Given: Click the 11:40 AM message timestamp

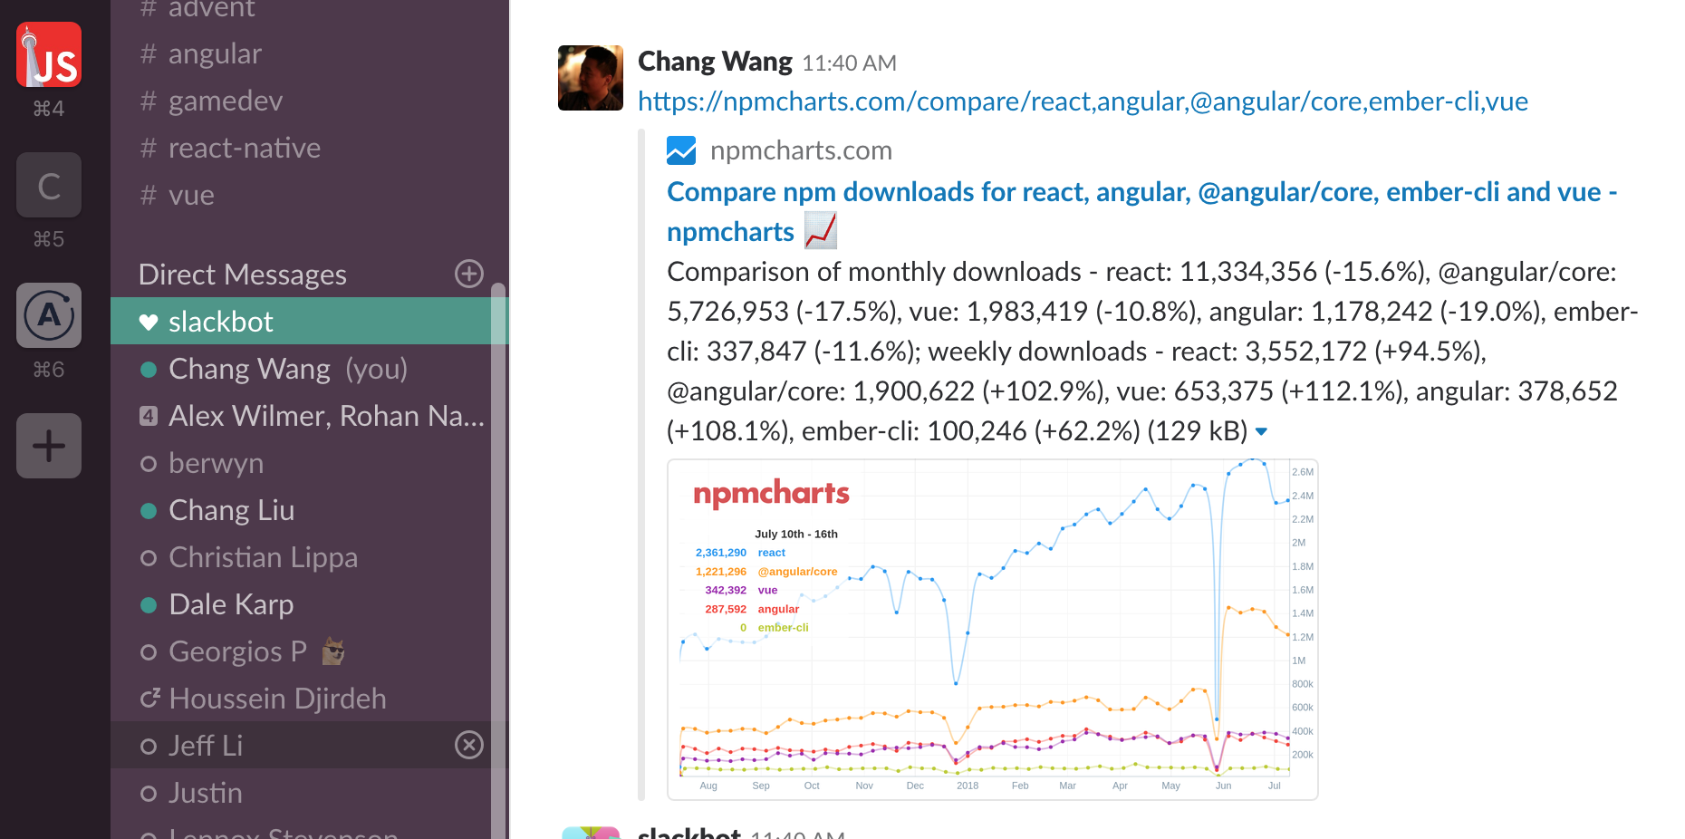Looking at the screenshot, I should [x=849, y=63].
